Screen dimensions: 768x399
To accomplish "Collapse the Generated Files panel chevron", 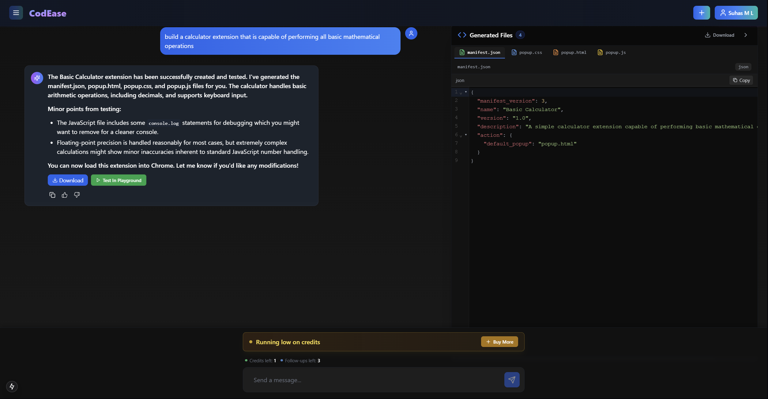I will [x=746, y=35].
